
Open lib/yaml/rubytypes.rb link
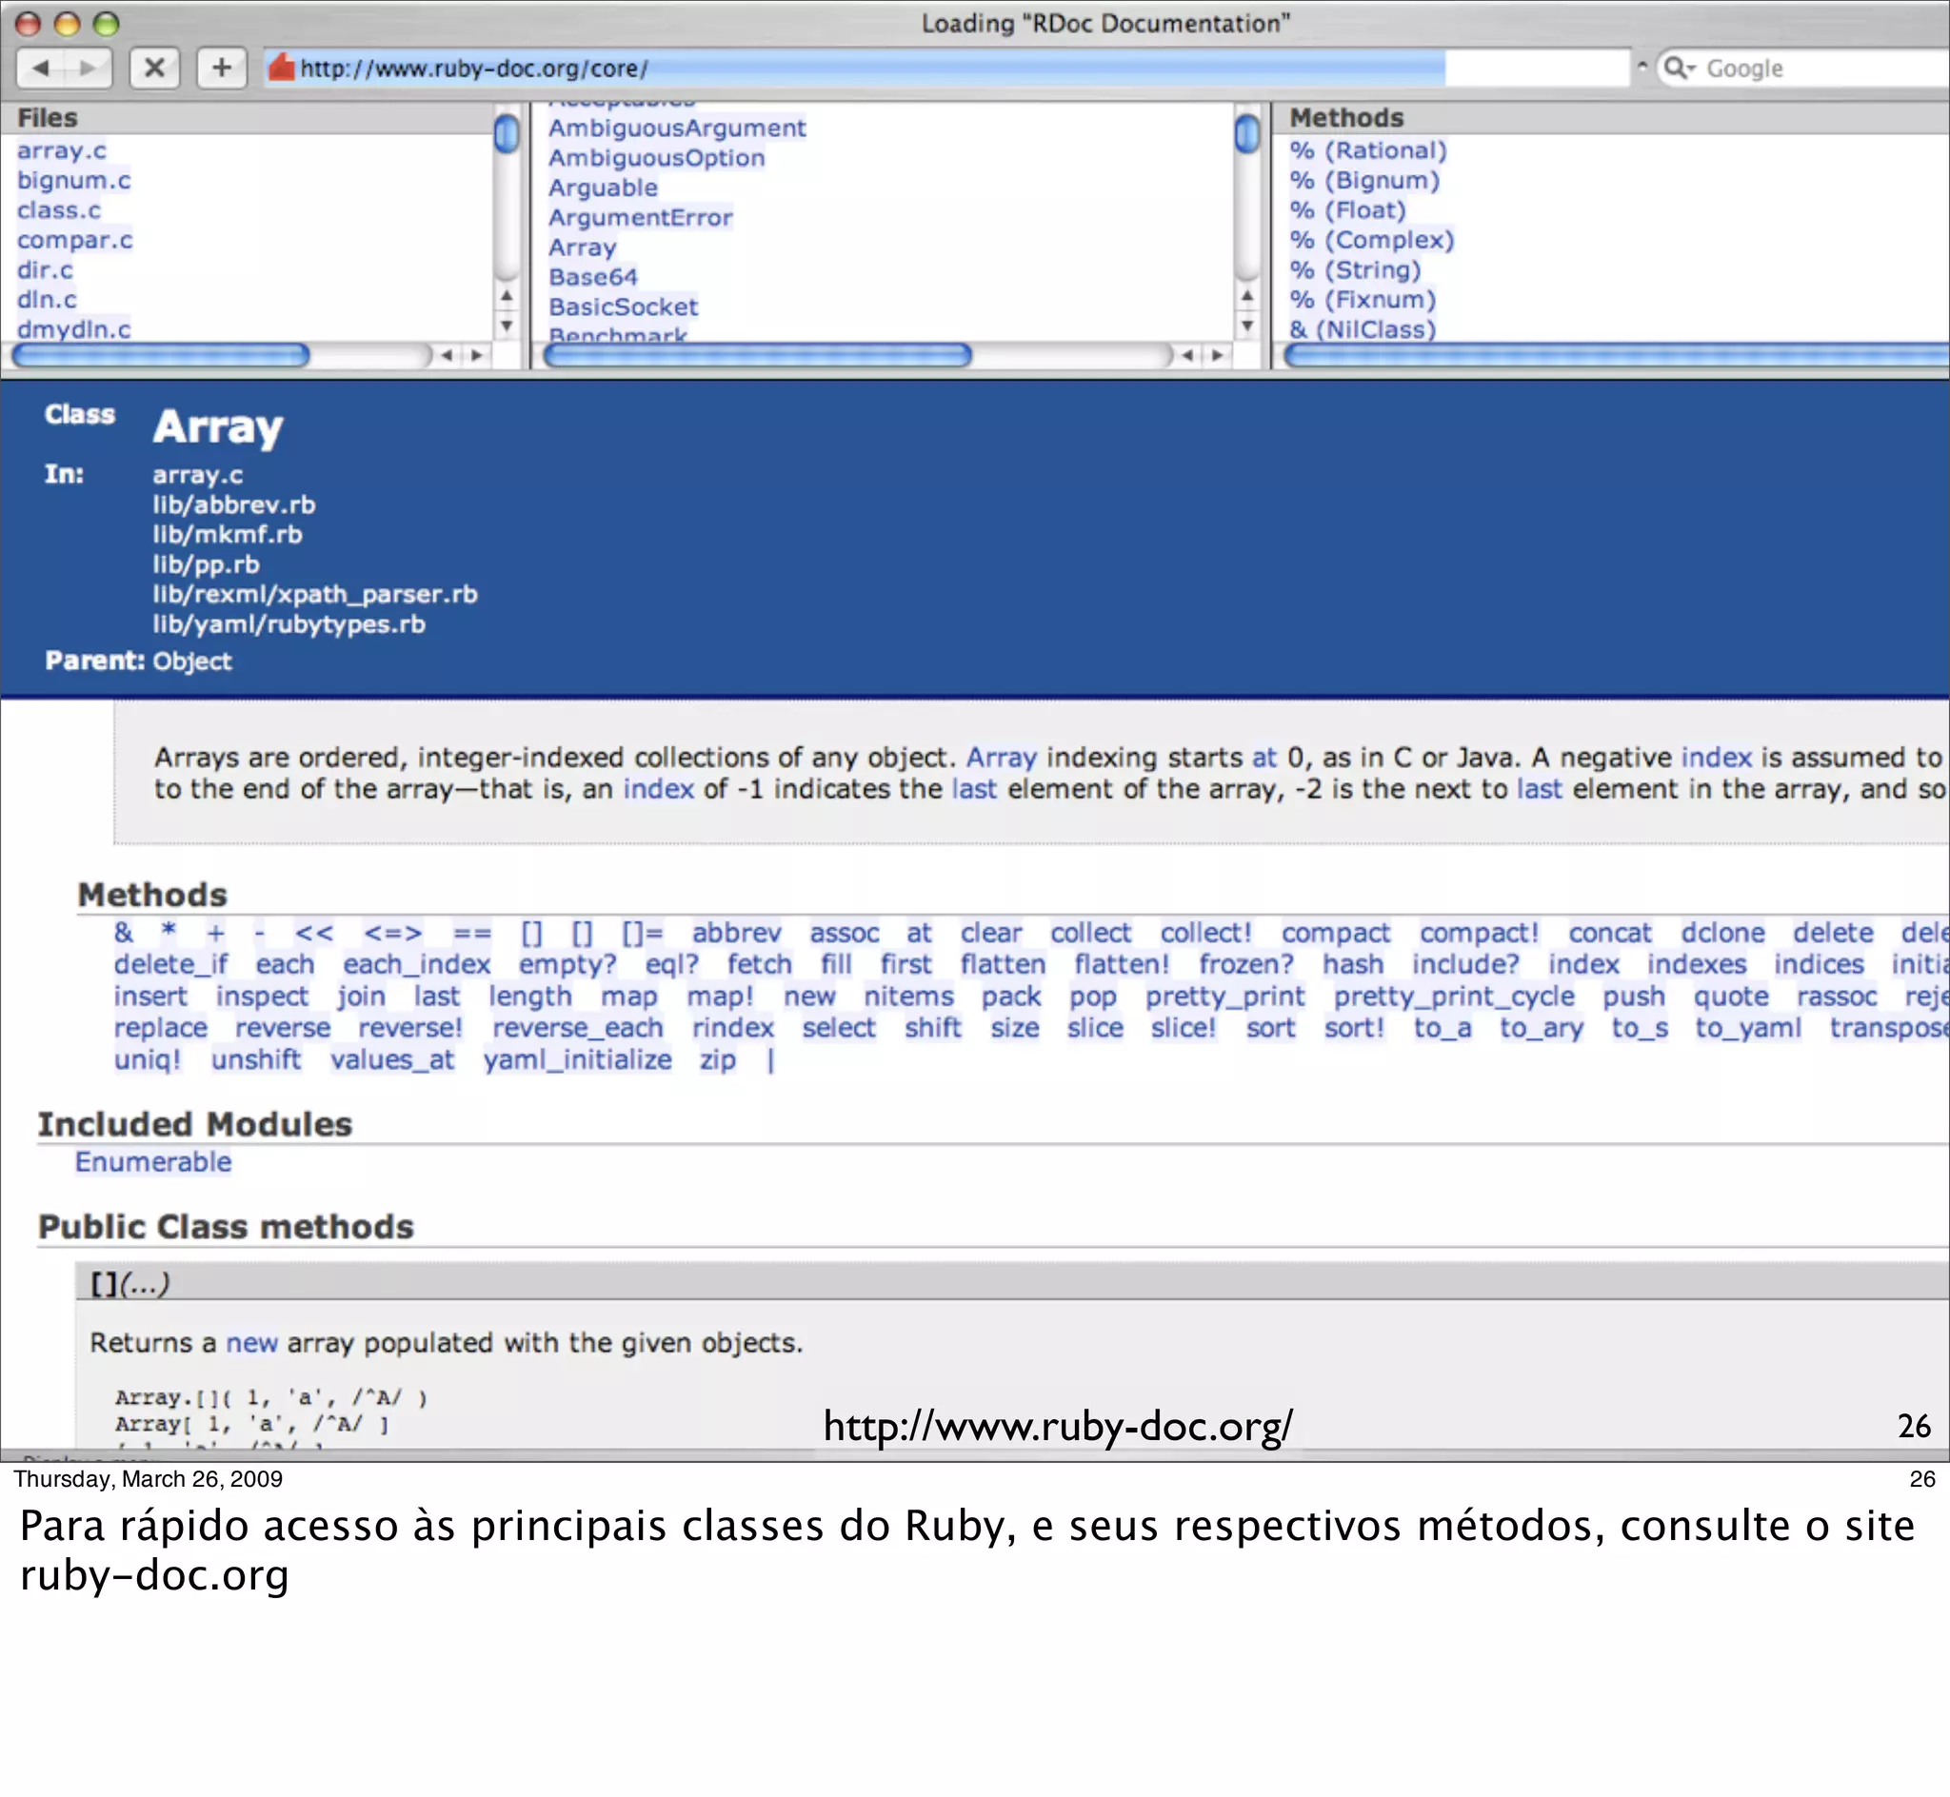coord(289,624)
